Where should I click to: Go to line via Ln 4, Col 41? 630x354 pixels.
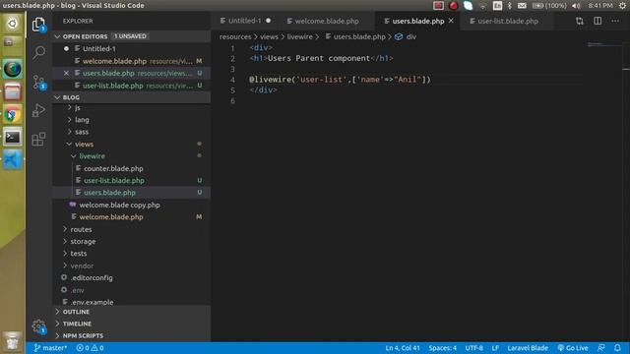403,348
